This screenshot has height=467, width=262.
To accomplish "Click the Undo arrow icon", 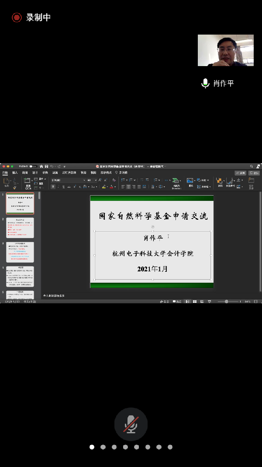I will coord(52,166).
